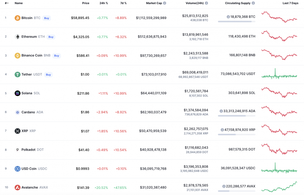Click the Polkadot coin logo
This screenshot has height=195, width=304.
coord(17,150)
